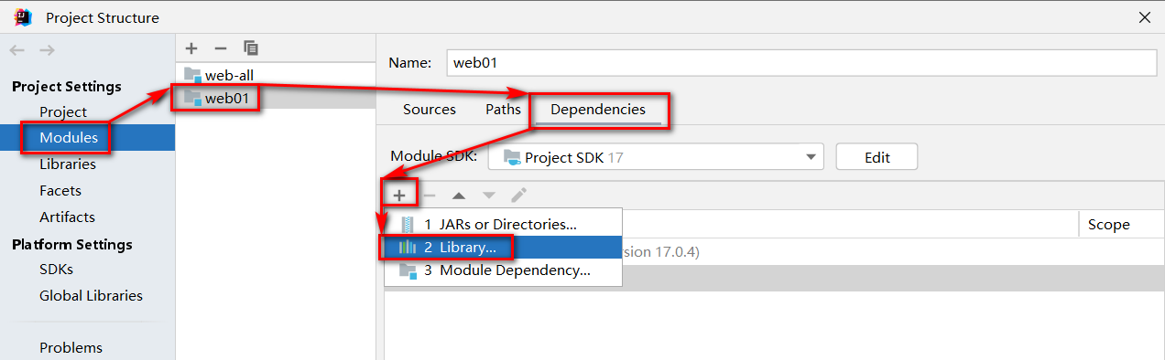The height and width of the screenshot is (360, 1165).
Task: Add a new module with plus icon
Action: coord(191,48)
